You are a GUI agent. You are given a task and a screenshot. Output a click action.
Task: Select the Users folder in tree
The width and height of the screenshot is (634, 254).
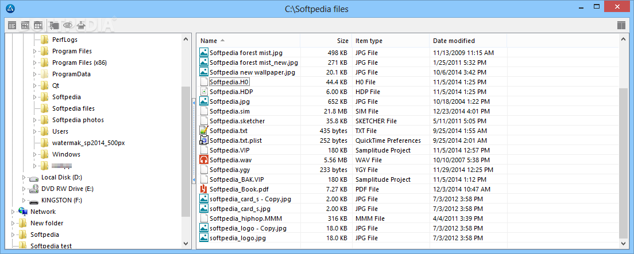[60, 131]
